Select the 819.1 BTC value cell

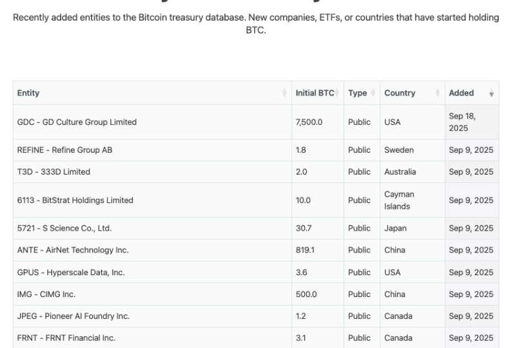tap(305, 250)
